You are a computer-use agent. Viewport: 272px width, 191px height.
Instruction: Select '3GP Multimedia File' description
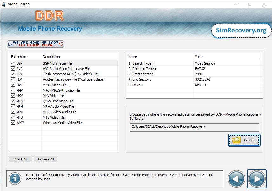pyautogui.click(x=57, y=63)
